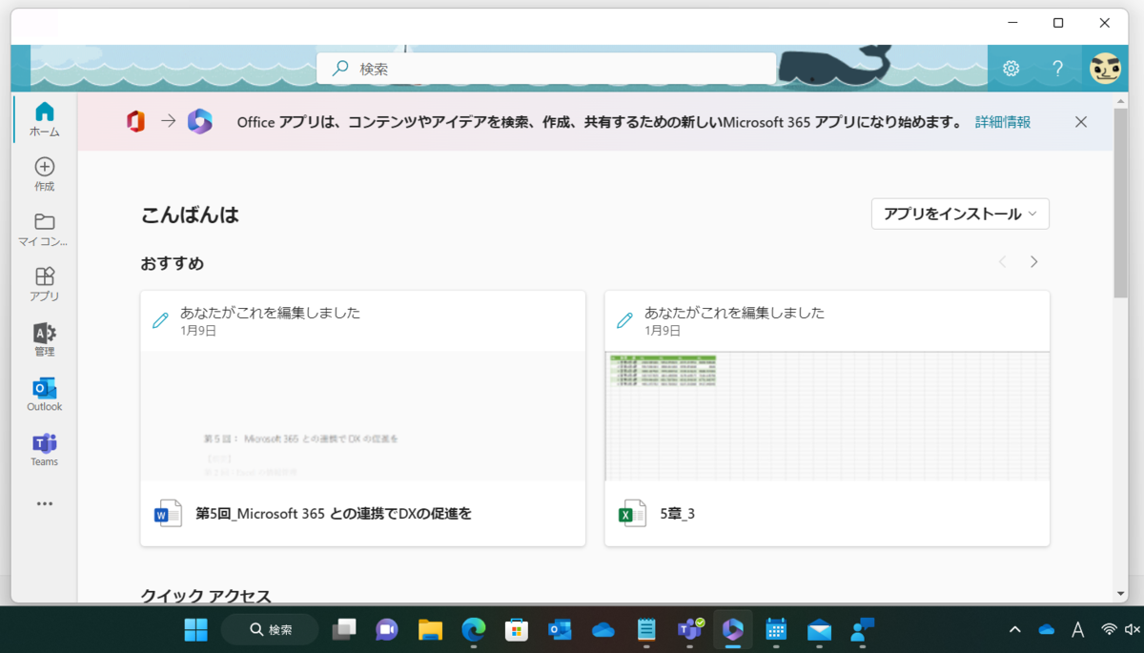Click the Excel icon of 5章_3 file
The image size is (1144, 653).
632,513
